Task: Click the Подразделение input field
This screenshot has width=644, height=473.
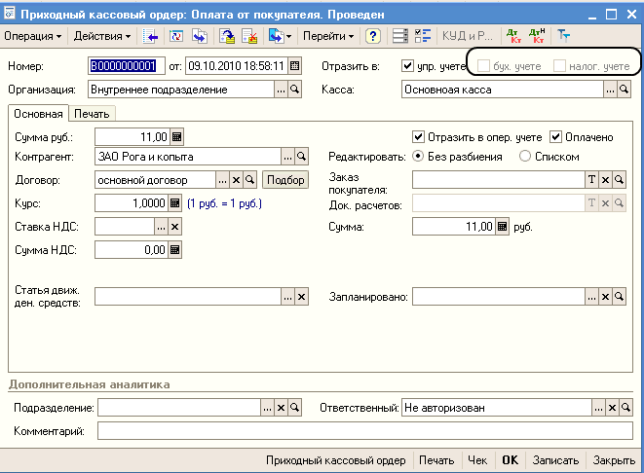Action: pyautogui.click(x=179, y=408)
